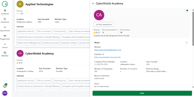Select Members in the sidebar
This screenshot has height=97, width=194.
tap(5, 54)
